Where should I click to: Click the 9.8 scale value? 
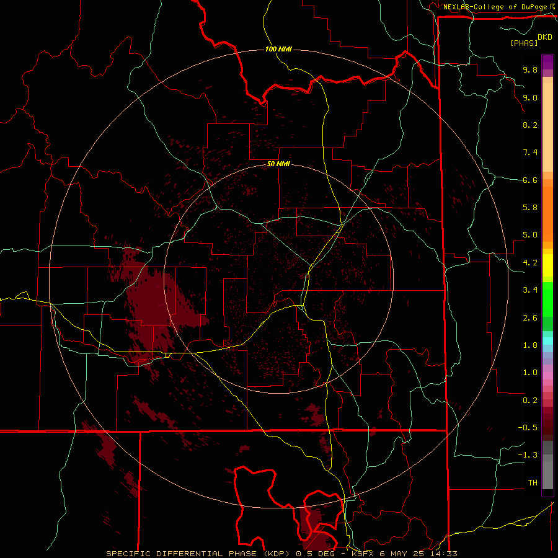530,69
